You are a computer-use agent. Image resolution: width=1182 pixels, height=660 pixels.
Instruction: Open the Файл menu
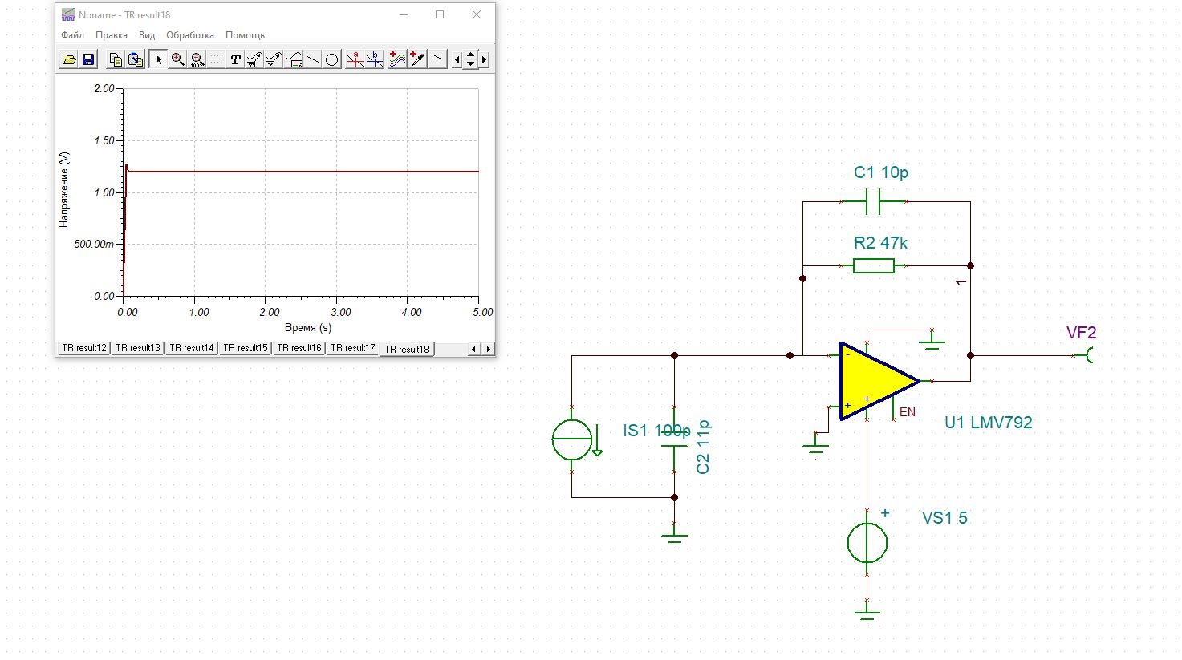(x=72, y=35)
